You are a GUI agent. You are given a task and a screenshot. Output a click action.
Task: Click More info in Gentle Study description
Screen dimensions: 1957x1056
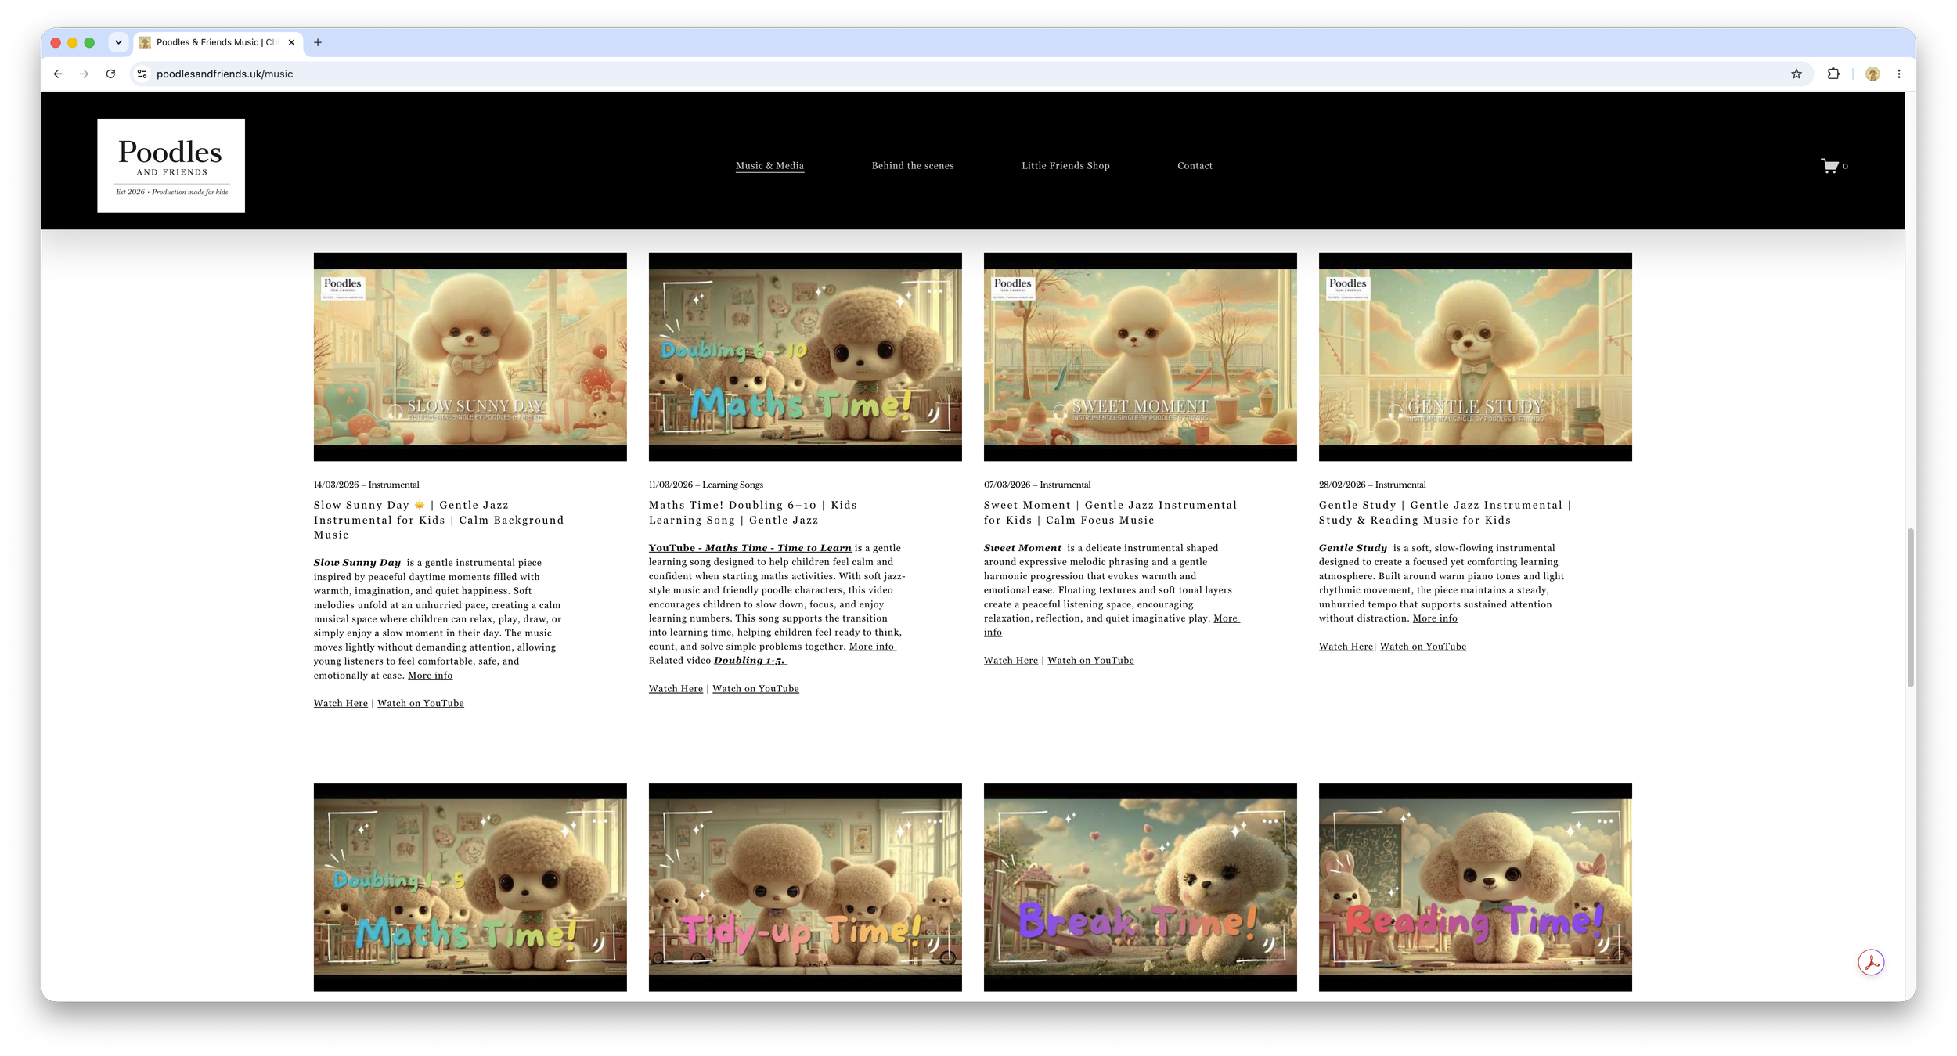click(x=1435, y=618)
